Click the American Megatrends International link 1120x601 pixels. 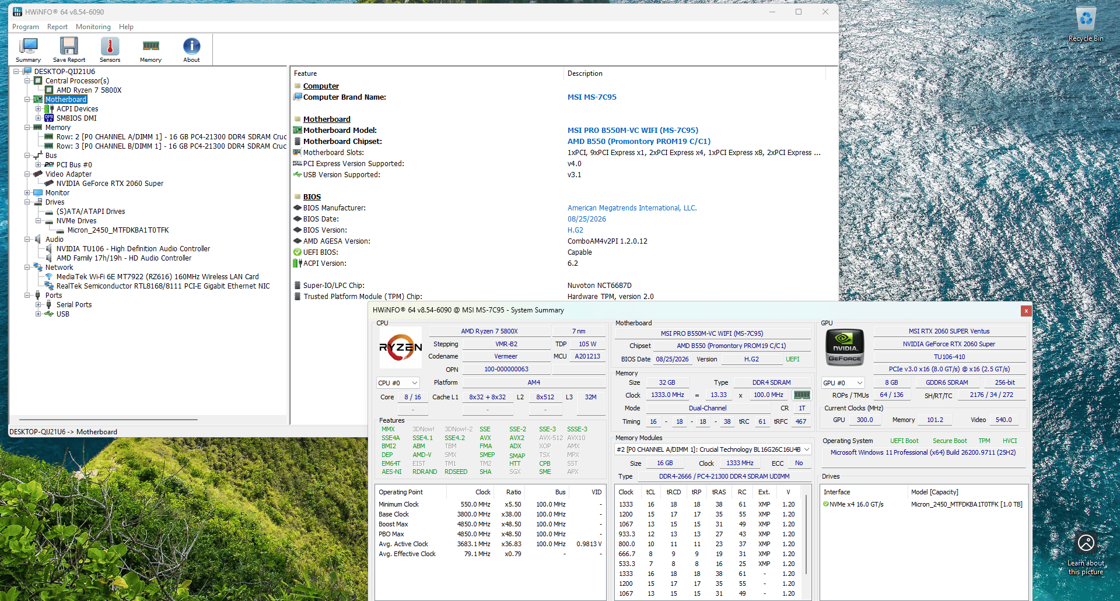pos(632,208)
